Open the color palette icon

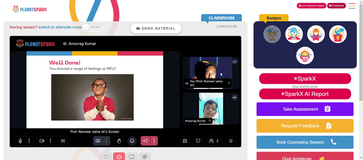pos(145,156)
